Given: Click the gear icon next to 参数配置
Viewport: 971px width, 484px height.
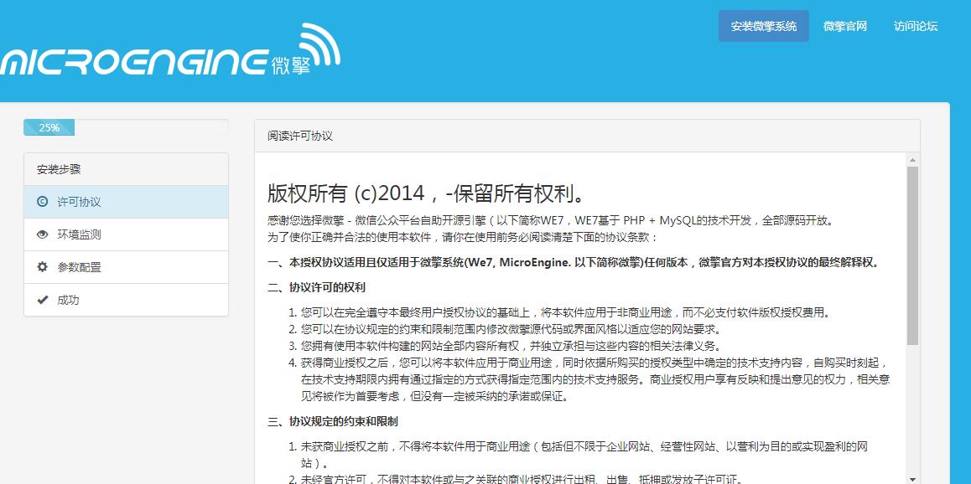Looking at the screenshot, I should tap(42, 266).
